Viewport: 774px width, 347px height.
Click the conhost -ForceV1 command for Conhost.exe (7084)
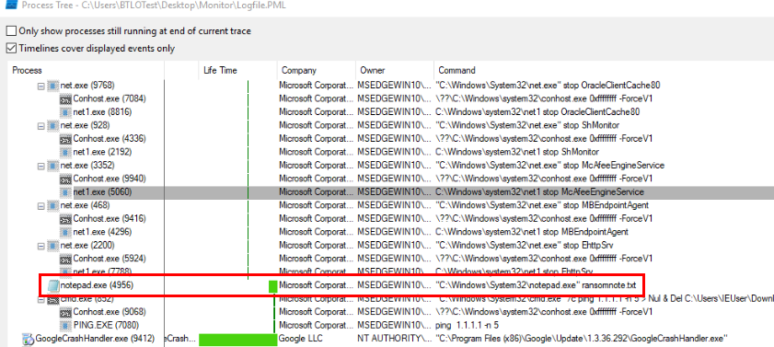[x=545, y=98]
